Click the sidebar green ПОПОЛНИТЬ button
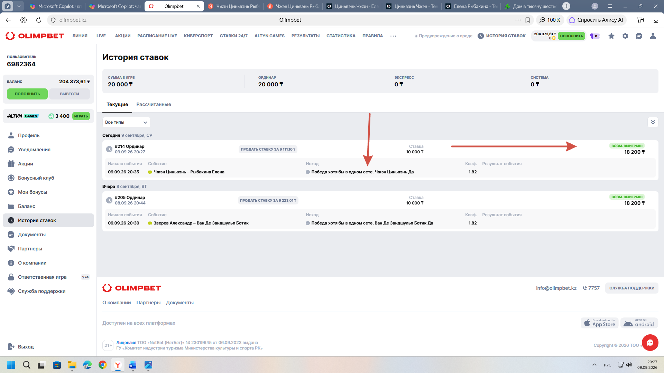This screenshot has width=664, height=373. pyautogui.click(x=27, y=94)
